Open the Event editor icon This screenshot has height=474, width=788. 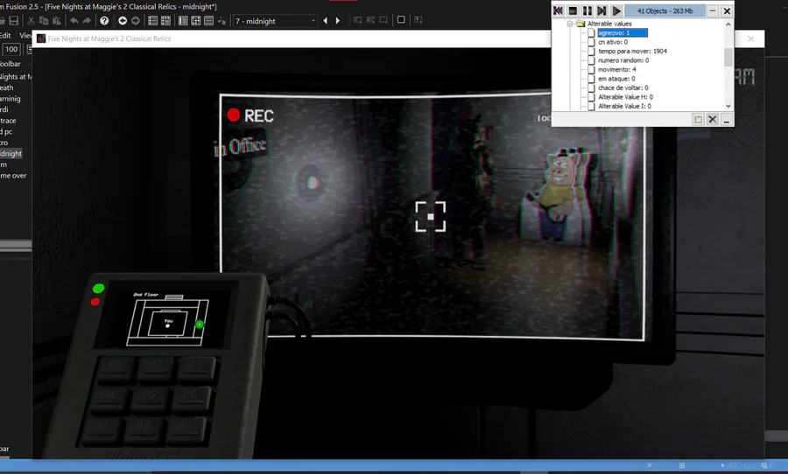[x=183, y=21]
